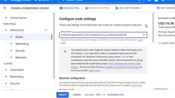The height and width of the screenshot is (98, 175).
Task: Open GKE will deprecate Docker node images link
Action: click(124, 63)
